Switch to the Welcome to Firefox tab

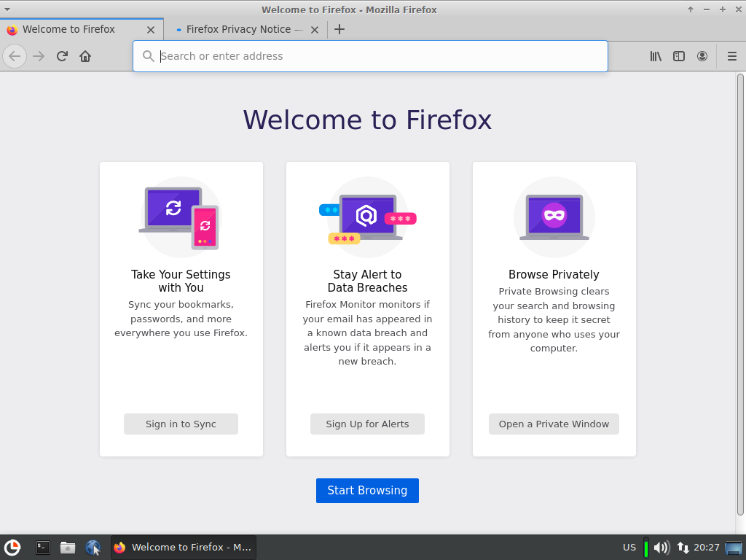coord(82,29)
